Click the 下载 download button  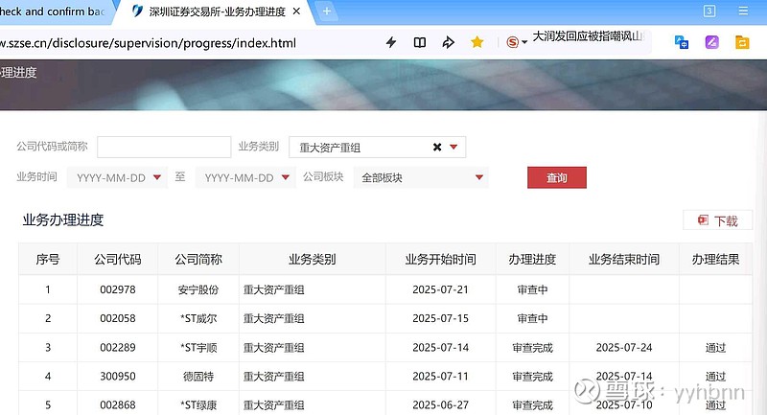pyautogui.click(x=717, y=220)
